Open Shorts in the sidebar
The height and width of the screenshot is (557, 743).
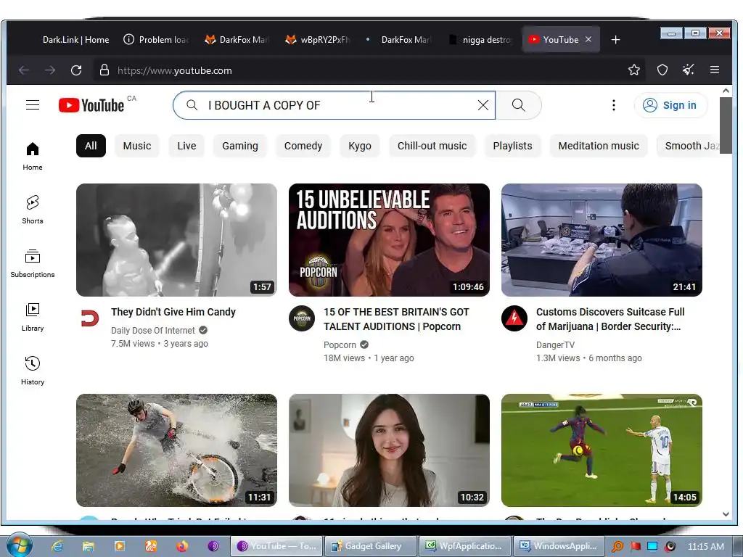click(32, 210)
